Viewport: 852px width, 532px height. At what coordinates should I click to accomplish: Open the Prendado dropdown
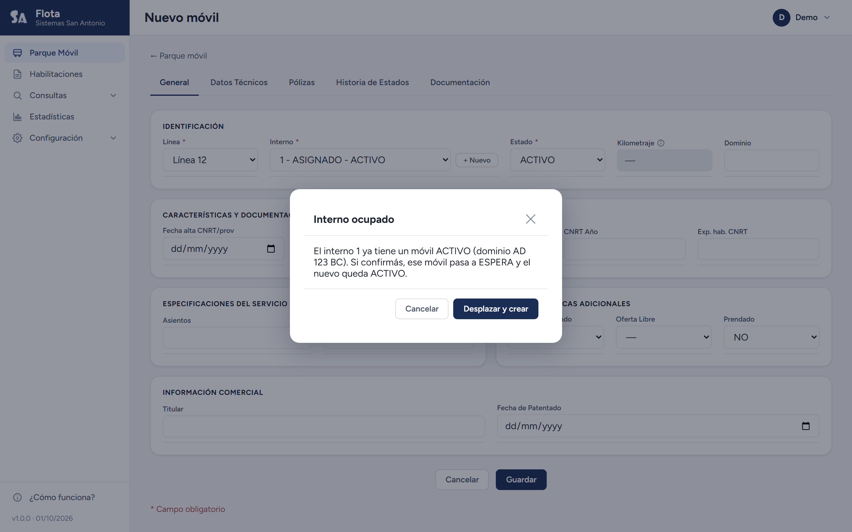pos(771,338)
